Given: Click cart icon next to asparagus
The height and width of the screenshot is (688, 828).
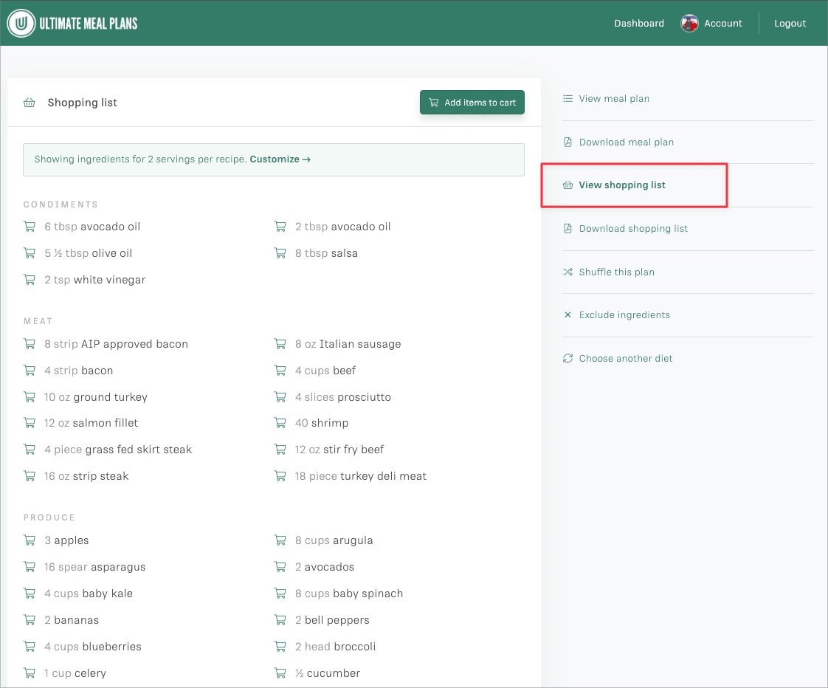Looking at the screenshot, I should (x=30, y=567).
